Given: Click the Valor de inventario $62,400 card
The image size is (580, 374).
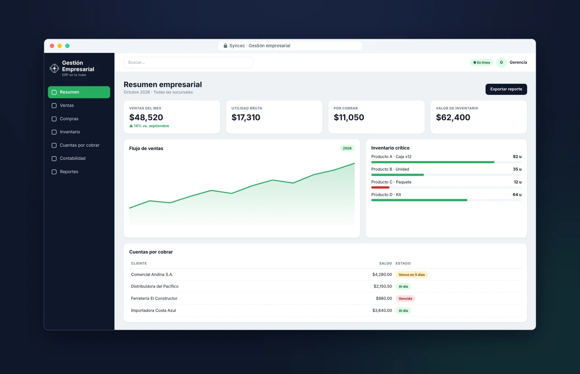Looking at the screenshot, I should 478,117.
